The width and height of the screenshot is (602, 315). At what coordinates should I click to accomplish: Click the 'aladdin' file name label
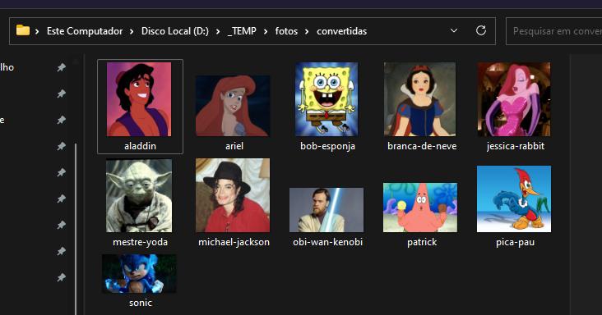point(140,146)
